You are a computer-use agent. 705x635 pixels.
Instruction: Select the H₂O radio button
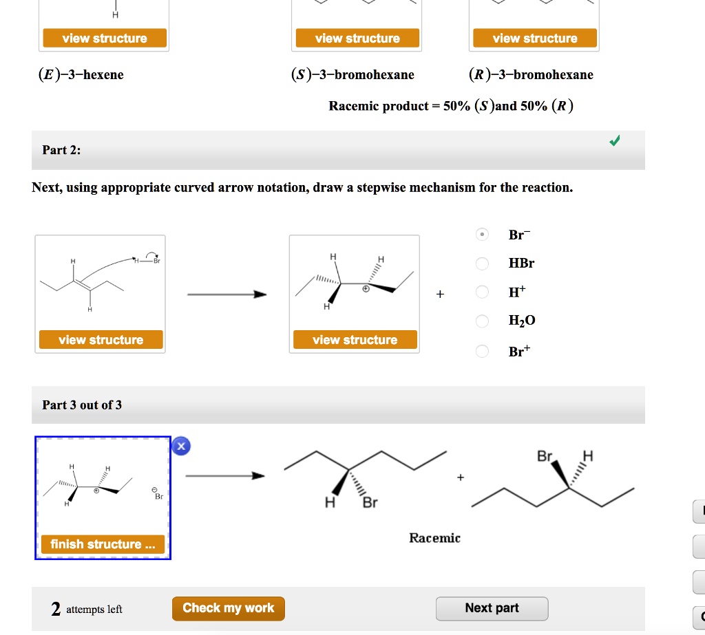click(x=482, y=321)
